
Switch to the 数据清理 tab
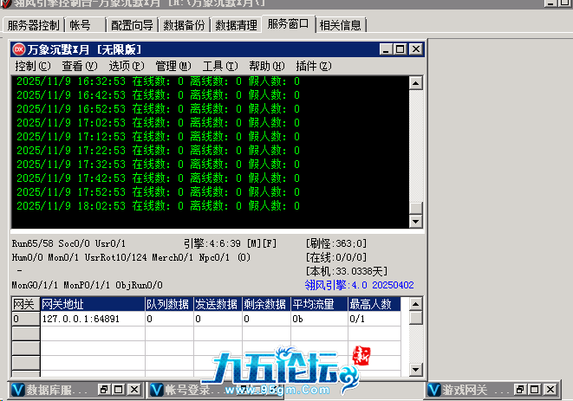pos(236,25)
